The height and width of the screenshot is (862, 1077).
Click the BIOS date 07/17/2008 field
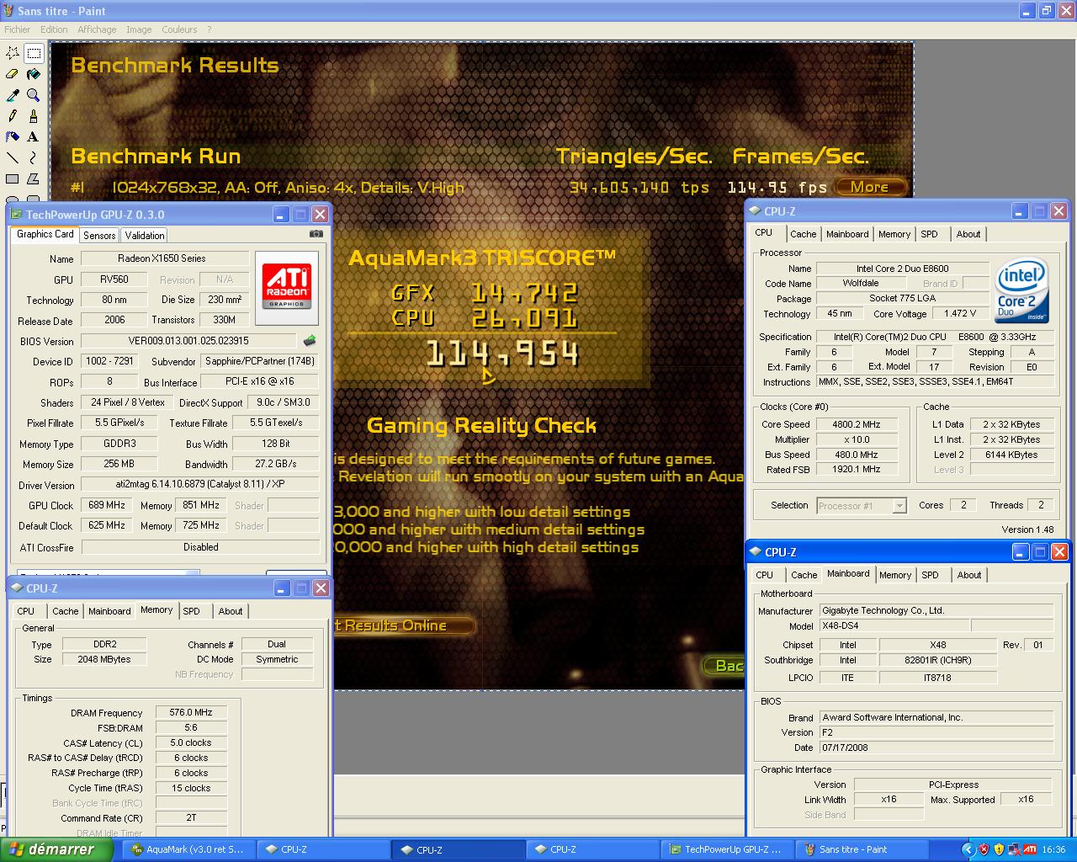[936, 748]
